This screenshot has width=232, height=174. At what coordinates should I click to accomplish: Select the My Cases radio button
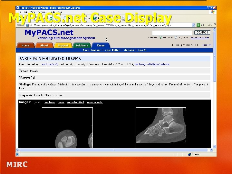pyautogui.click(x=176, y=38)
